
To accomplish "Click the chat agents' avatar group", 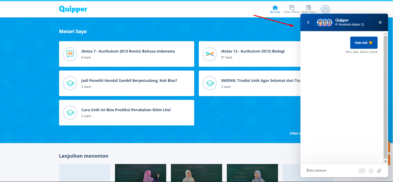I will click(324, 23).
